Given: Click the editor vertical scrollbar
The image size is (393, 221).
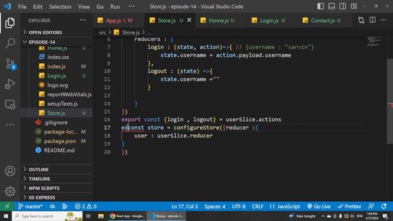Looking at the screenshot, I should coord(390,101).
